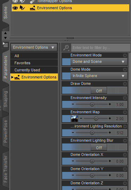Open Environment Lighting Blur settings gear
The width and height of the screenshot is (131, 190).
125,140
